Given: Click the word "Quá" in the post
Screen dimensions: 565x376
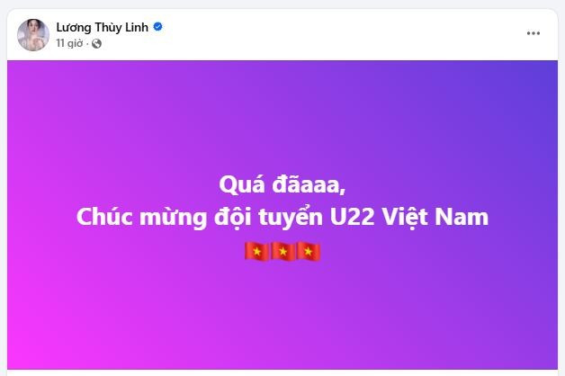Looking at the screenshot, I should click(241, 185).
